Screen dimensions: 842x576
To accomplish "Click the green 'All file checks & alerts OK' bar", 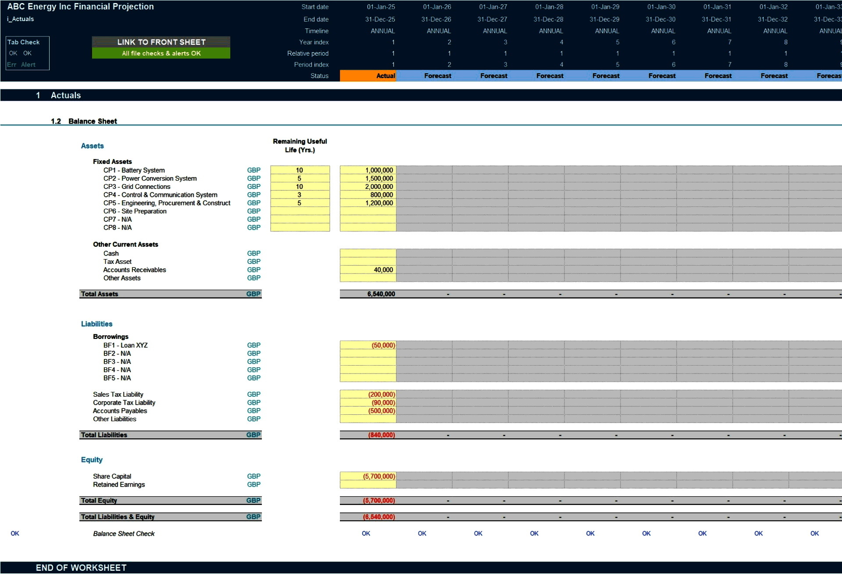I will click(161, 53).
